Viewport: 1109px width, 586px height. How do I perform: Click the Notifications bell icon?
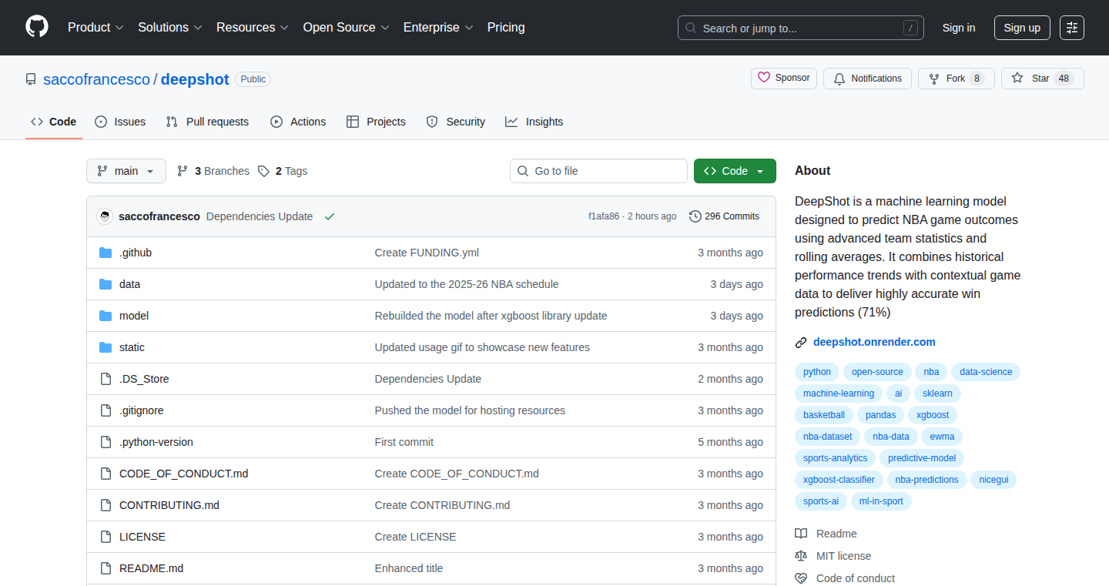pyautogui.click(x=839, y=79)
